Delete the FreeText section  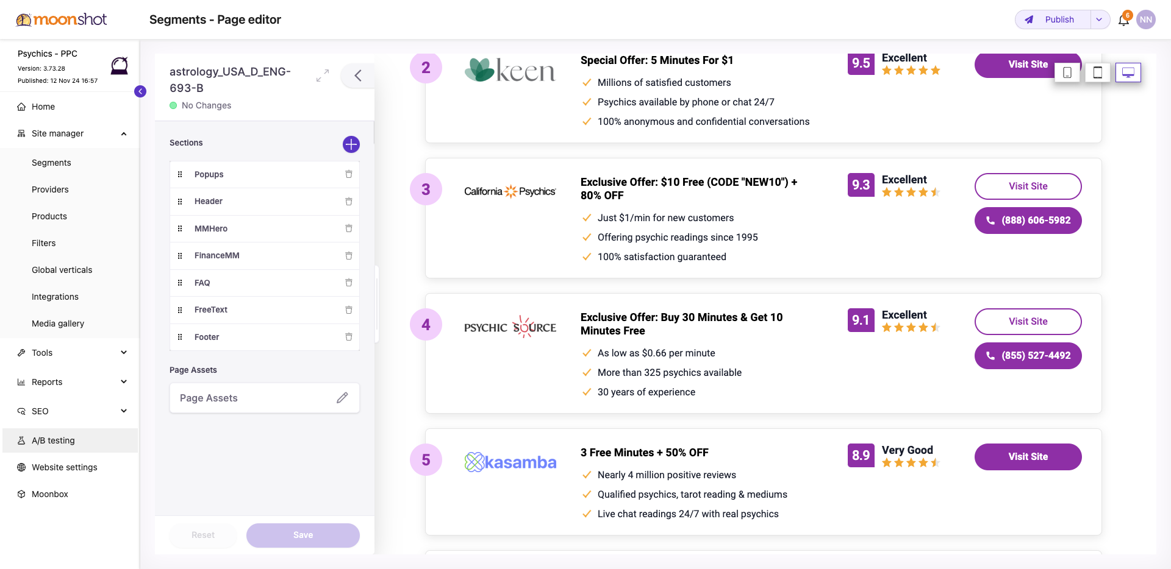point(349,310)
